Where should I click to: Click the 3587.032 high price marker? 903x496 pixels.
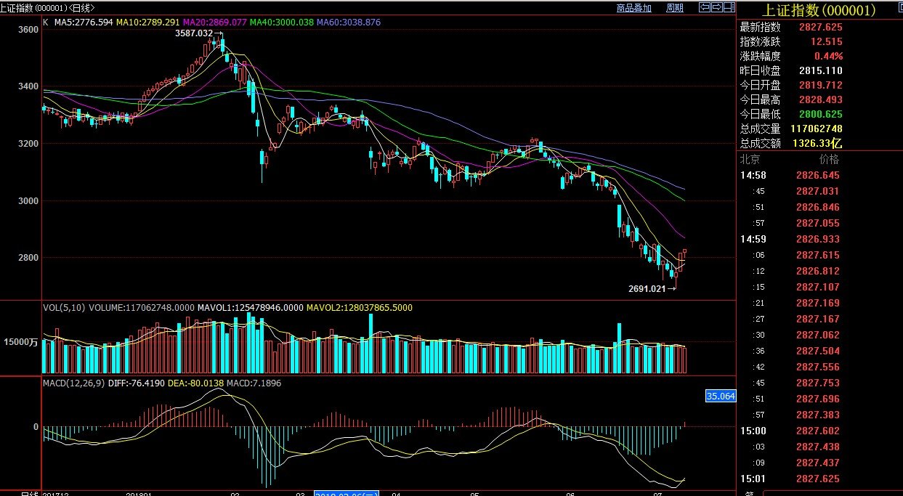(194, 33)
